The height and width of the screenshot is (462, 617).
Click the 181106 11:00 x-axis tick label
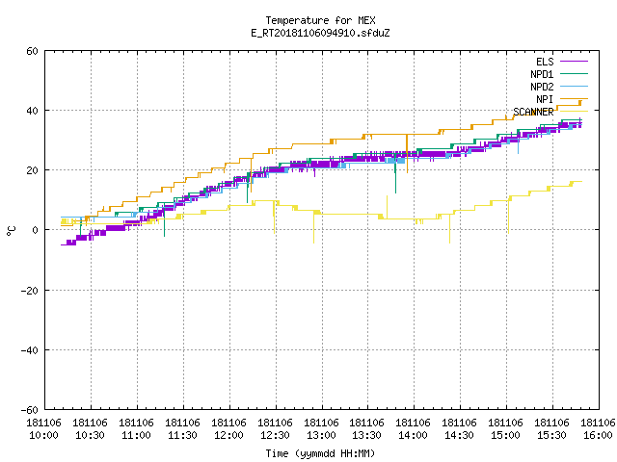coord(136,429)
